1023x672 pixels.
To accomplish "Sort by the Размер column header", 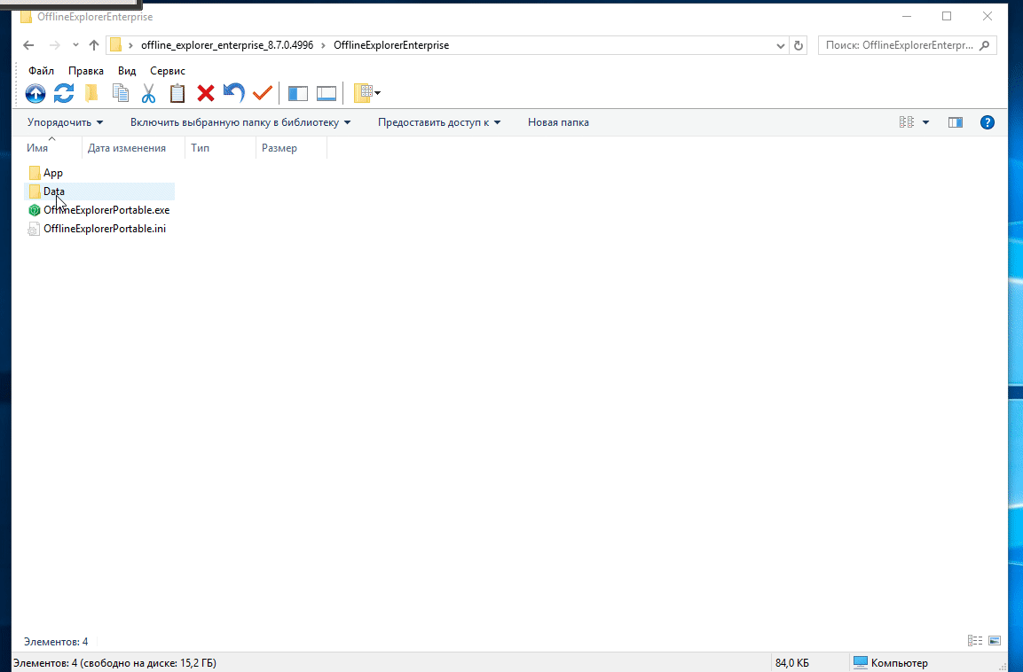I will [292, 148].
